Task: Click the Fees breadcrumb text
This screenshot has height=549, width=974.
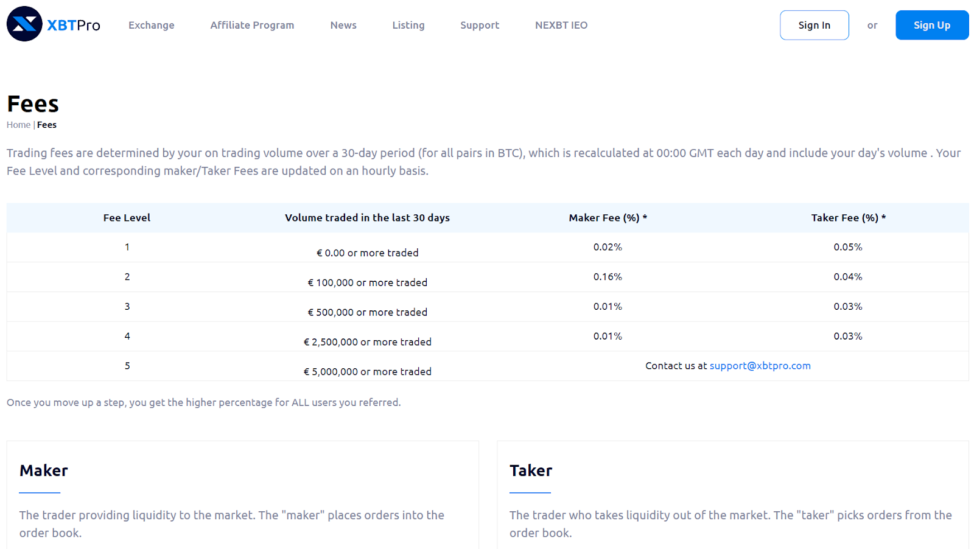Action: click(x=47, y=125)
